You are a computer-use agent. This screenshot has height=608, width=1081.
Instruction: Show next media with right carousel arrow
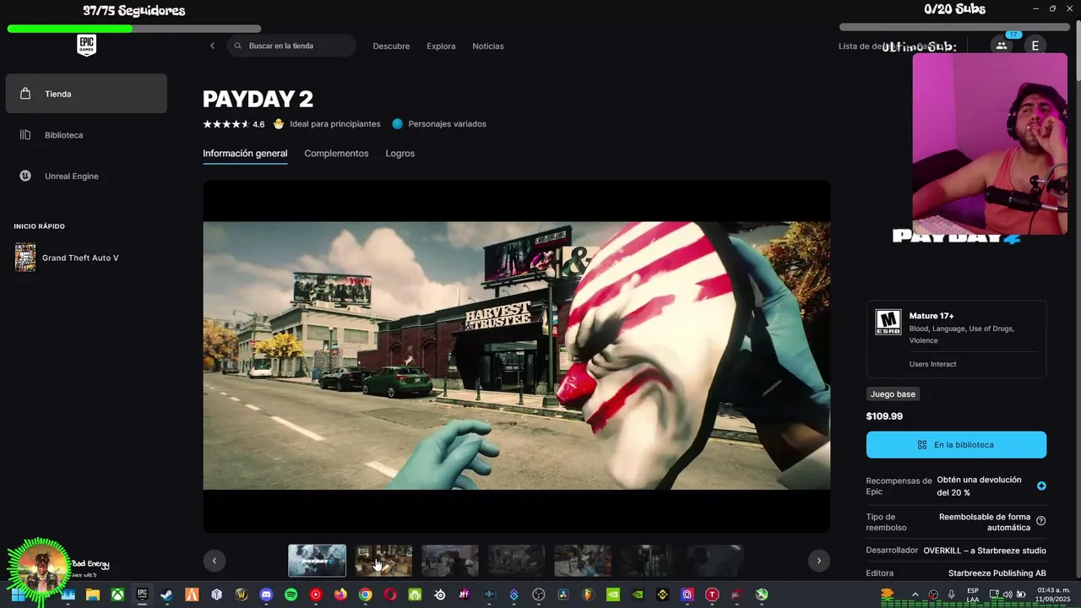pos(818,560)
